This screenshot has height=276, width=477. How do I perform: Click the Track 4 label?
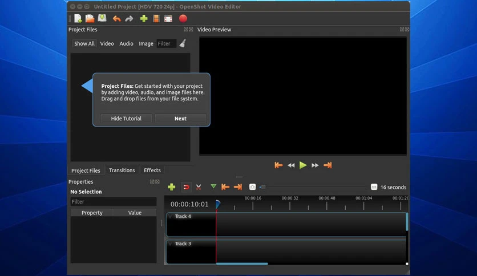(x=183, y=217)
